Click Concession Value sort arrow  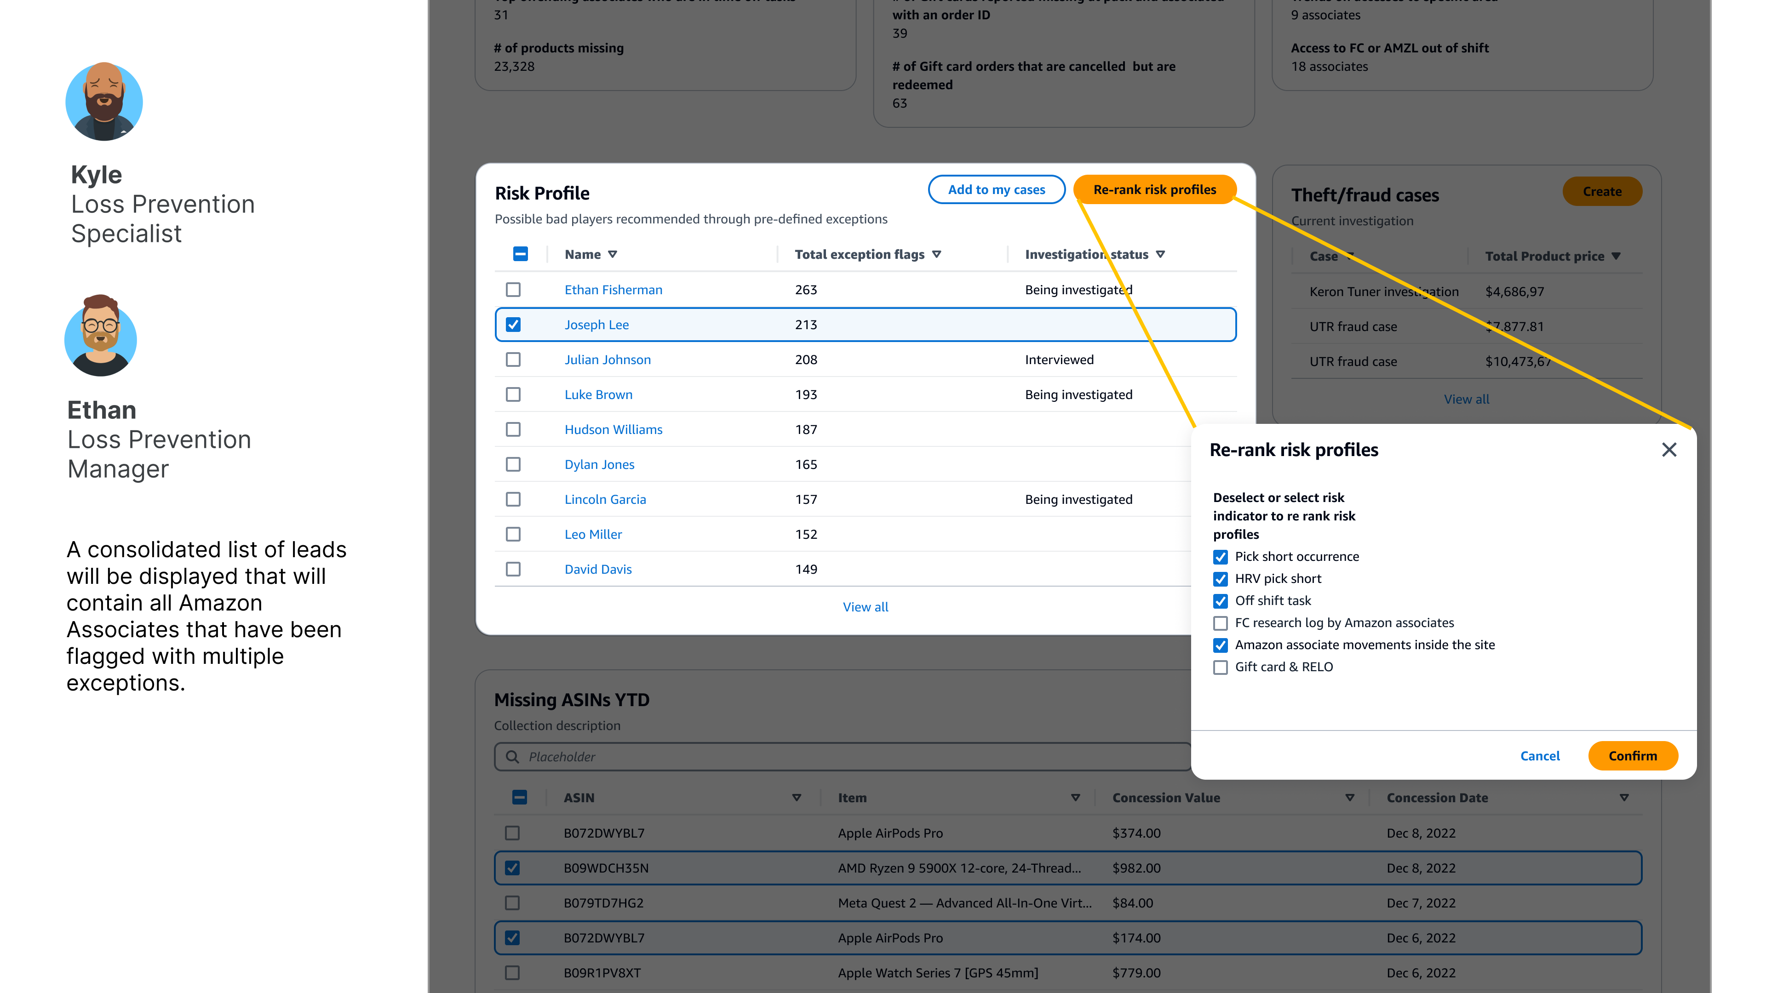coord(1349,798)
